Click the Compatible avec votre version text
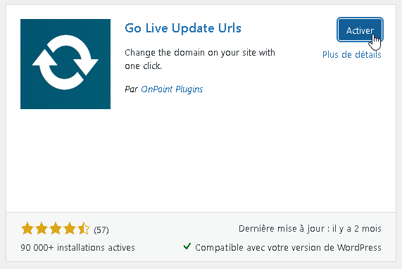The width and height of the screenshot is (402, 269). pos(288,247)
